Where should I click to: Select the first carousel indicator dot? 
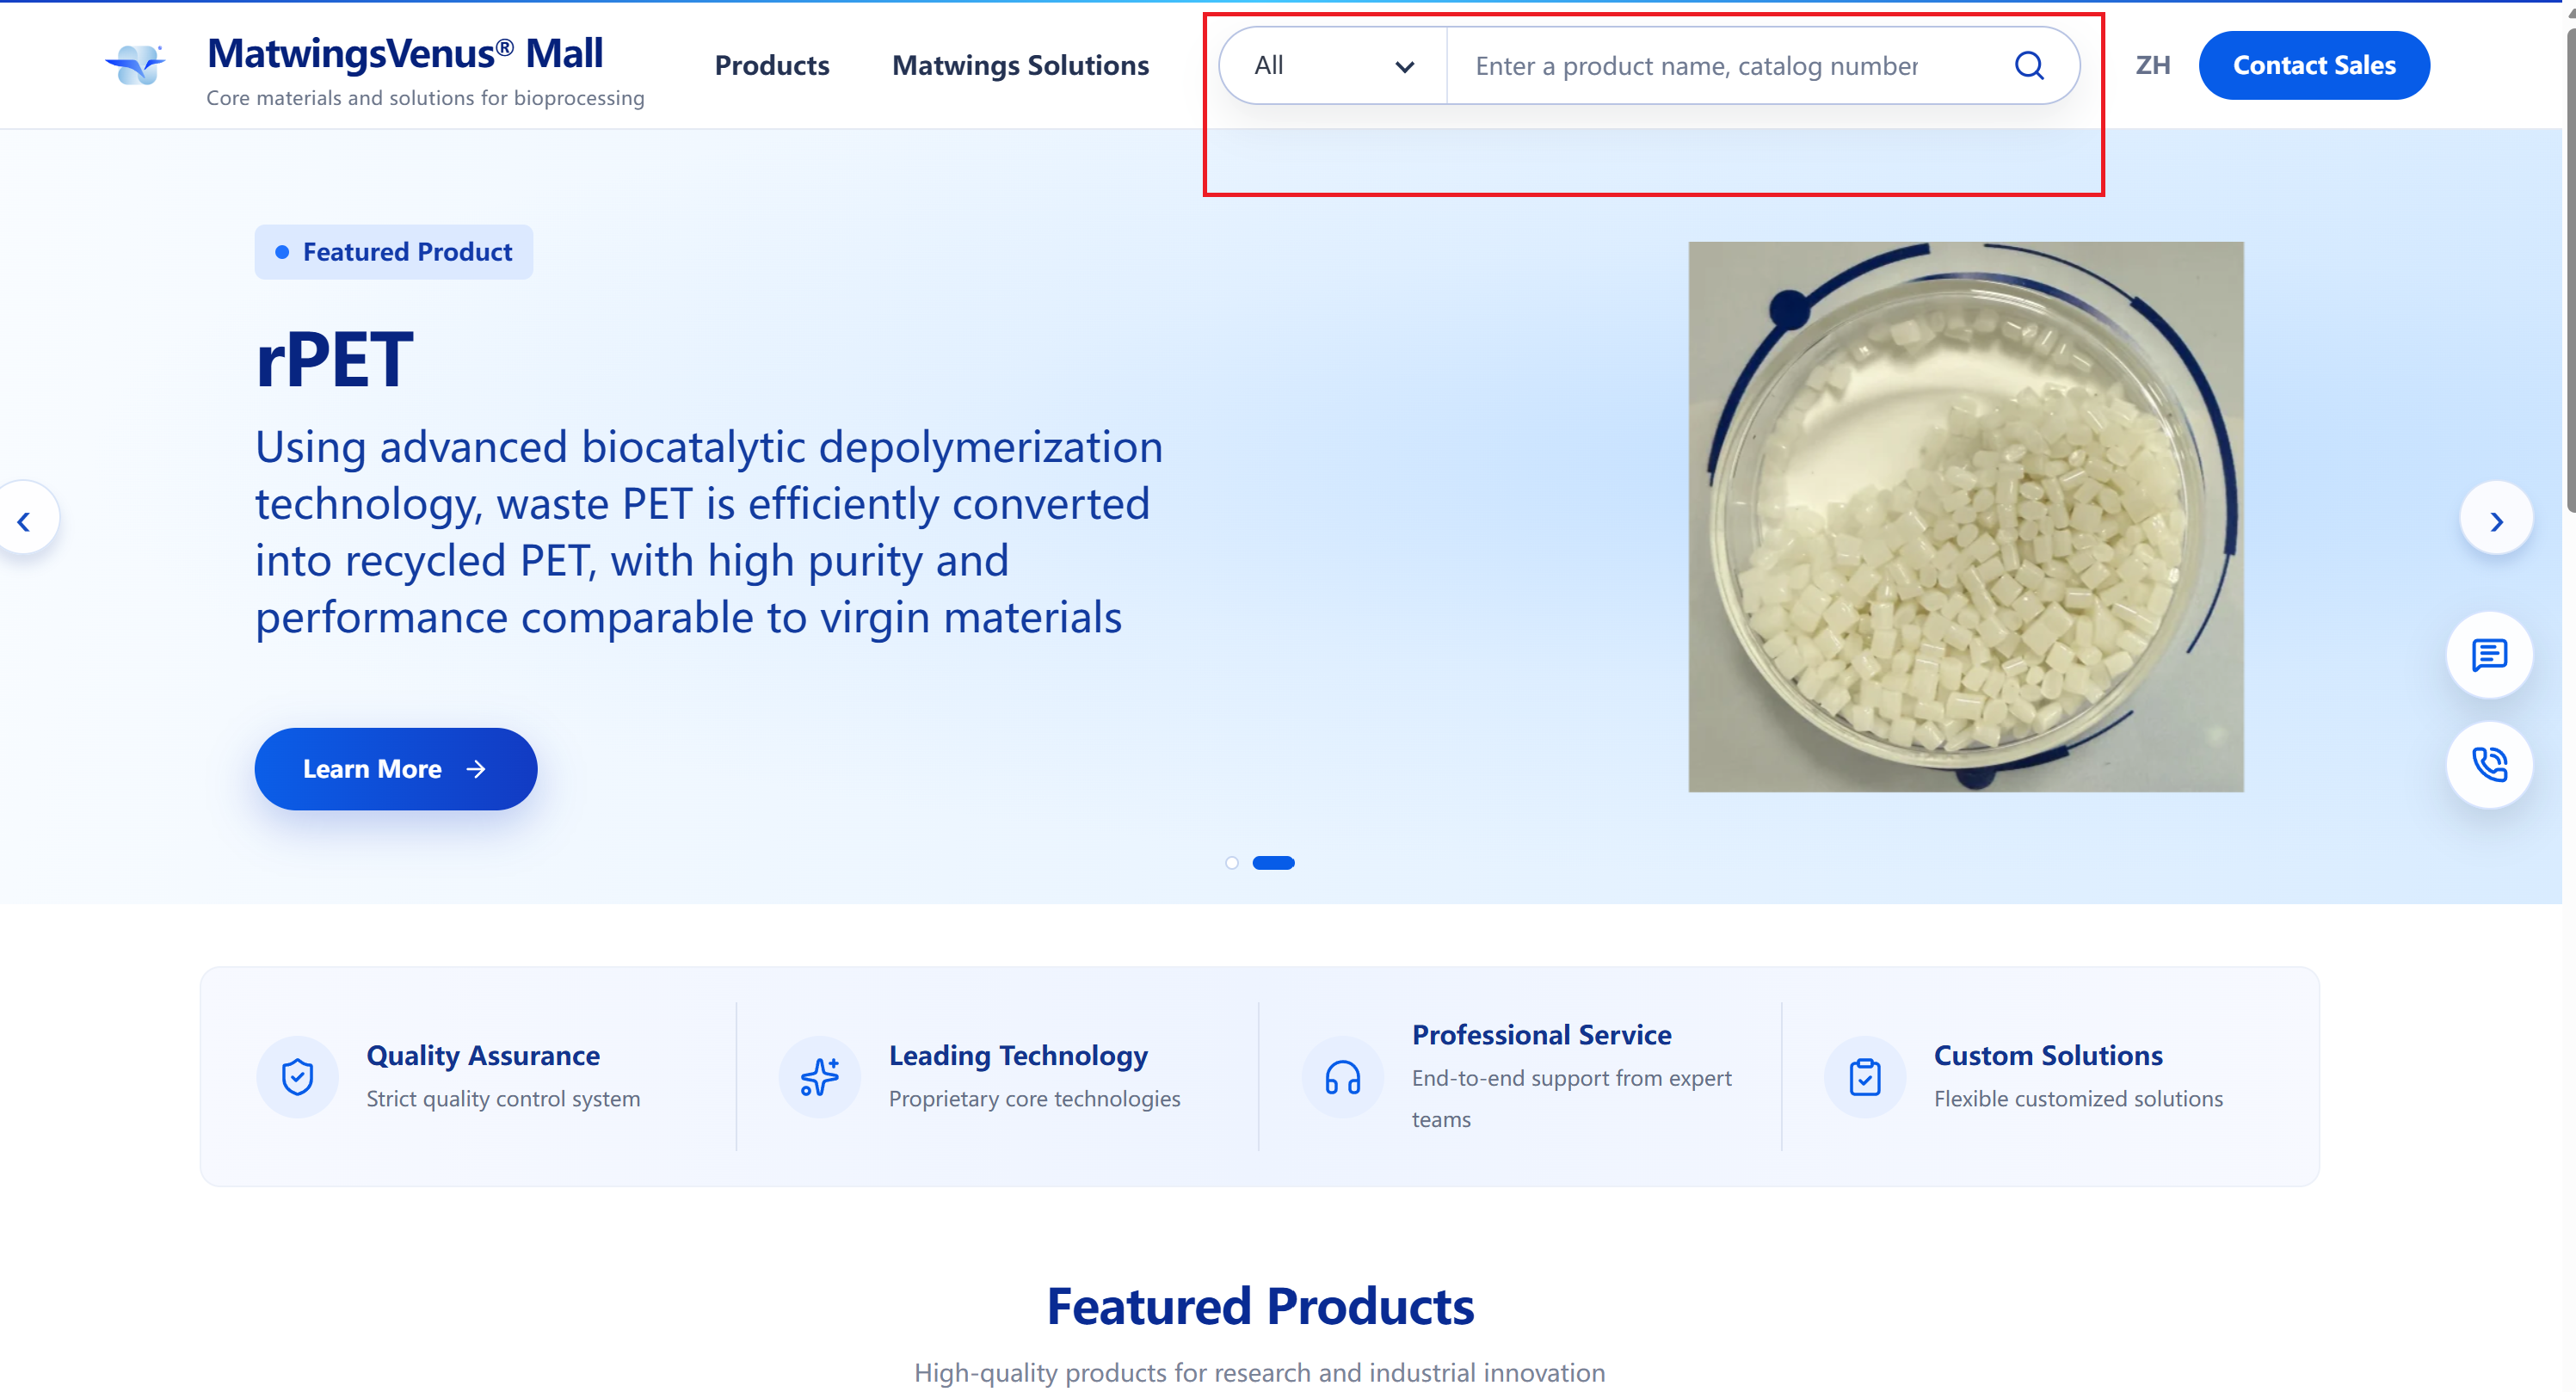(x=1232, y=863)
